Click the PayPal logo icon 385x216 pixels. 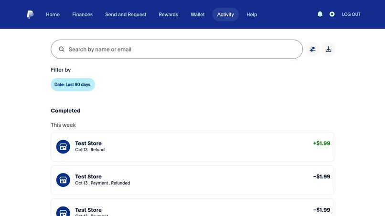[x=30, y=14]
